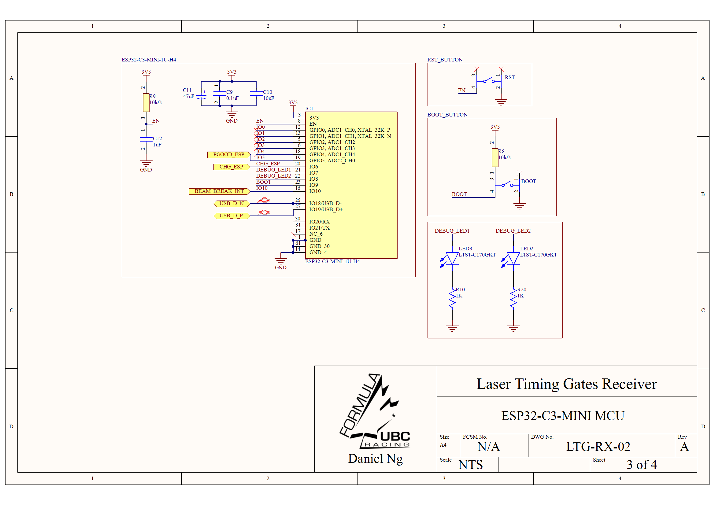Select the GPIO0, ADC1_CH0, XTAL_32K_P pin name
This screenshot has height=505, width=715.
click(350, 130)
